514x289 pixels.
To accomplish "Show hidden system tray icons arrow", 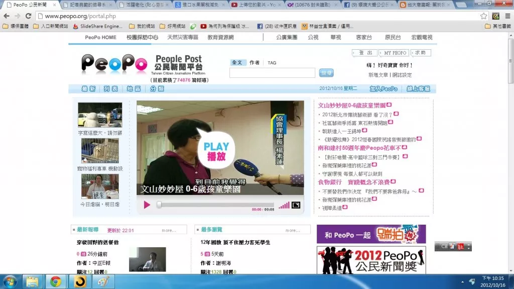I will pyautogui.click(x=462, y=282).
